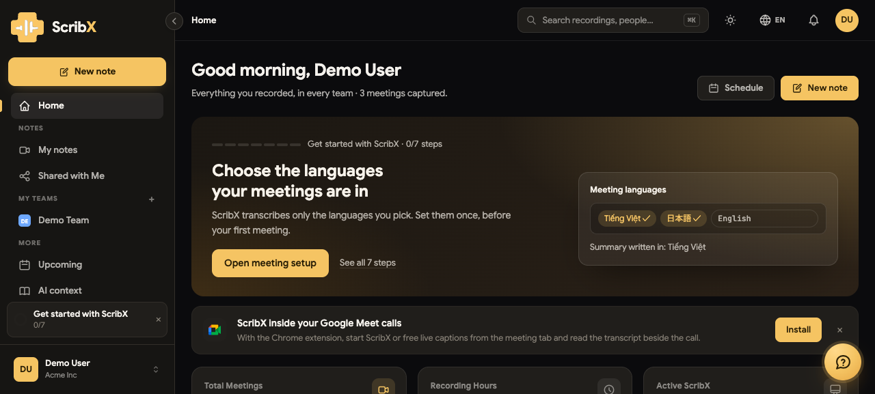Open the Get started with ScribX checklist card

[x=87, y=320]
